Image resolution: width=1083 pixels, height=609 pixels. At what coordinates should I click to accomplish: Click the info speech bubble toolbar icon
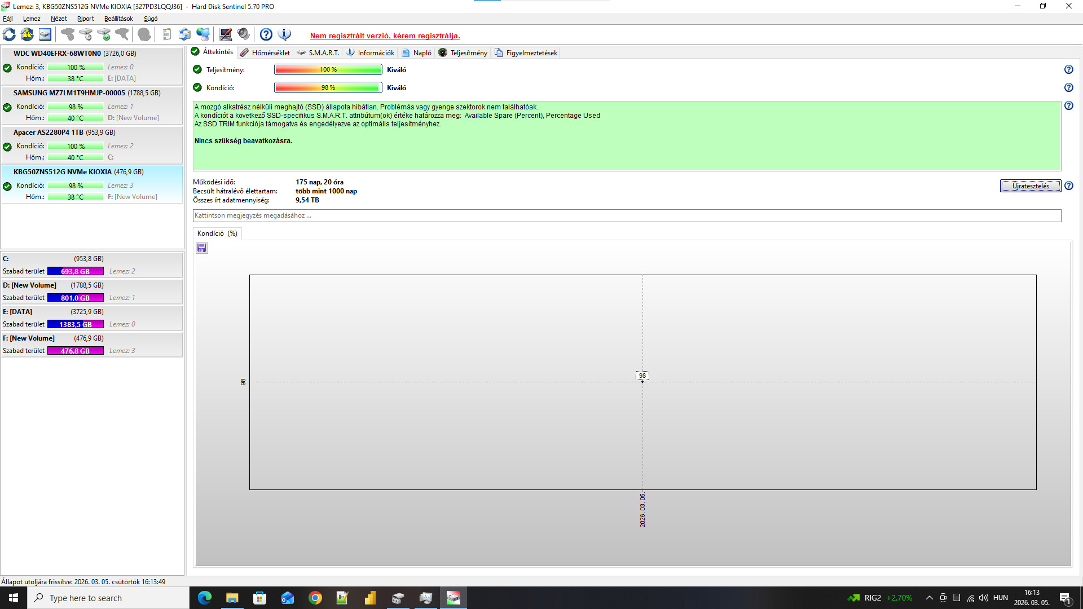pyautogui.click(x=285, y=34)
